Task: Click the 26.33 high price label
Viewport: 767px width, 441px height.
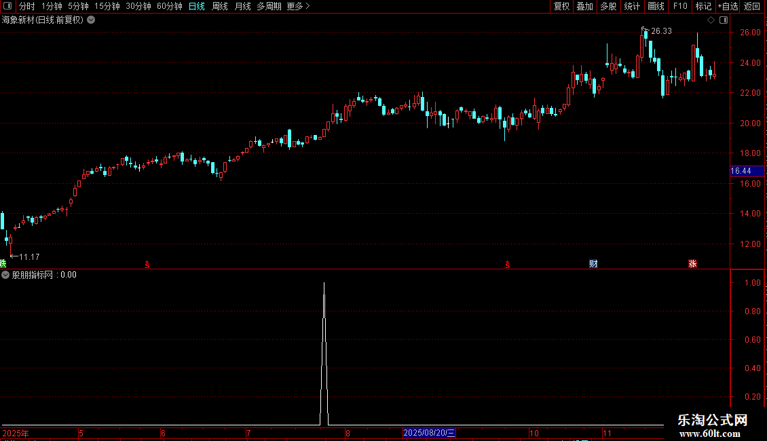Action: coord(661,31)
